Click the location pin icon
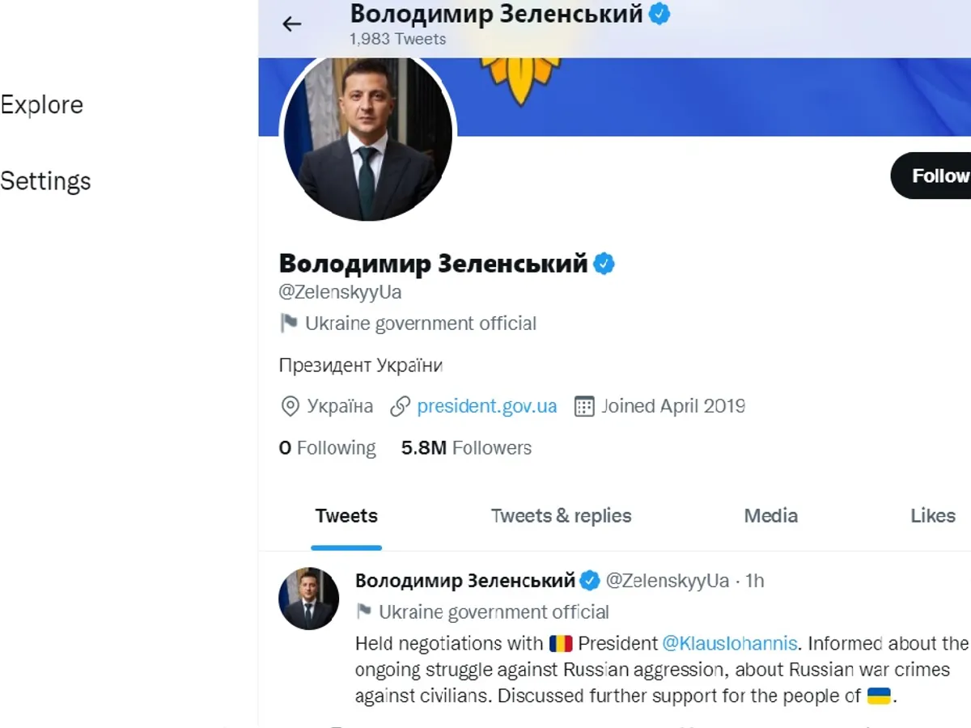Screen dimensions: 971x728 (290, 406)
